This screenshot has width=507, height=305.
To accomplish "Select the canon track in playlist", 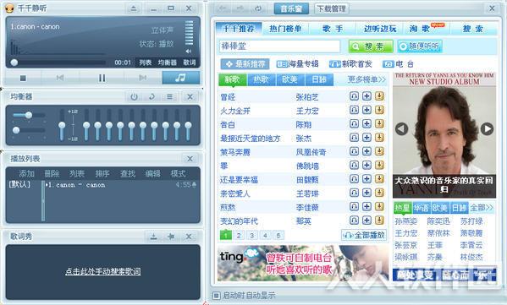I will [120, 185].
